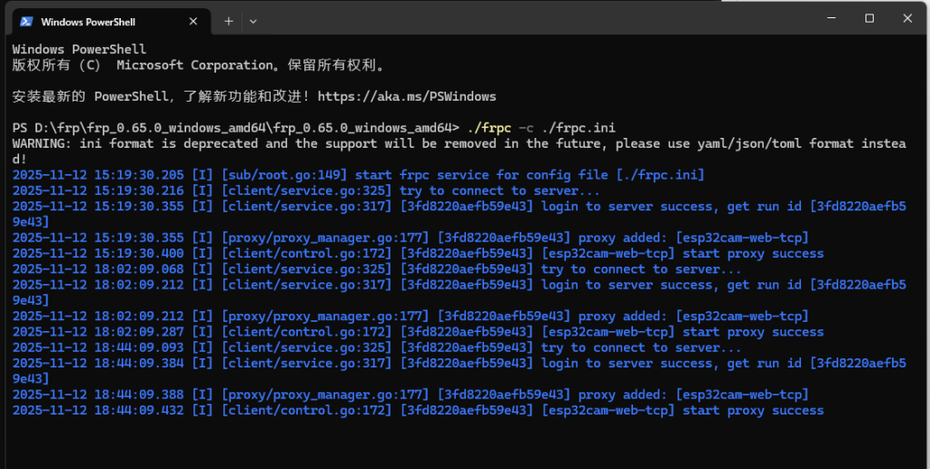The height and width of the screenshot is (469, 930).
Task: Click the 15:19:30.216 try to connect line
Action: [306, 191]
